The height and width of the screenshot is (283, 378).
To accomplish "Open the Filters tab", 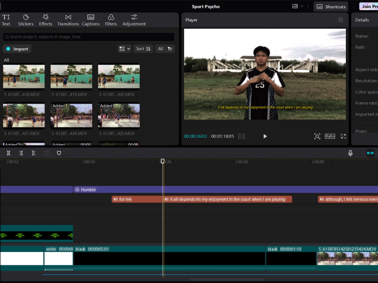I will coord(111,20).
